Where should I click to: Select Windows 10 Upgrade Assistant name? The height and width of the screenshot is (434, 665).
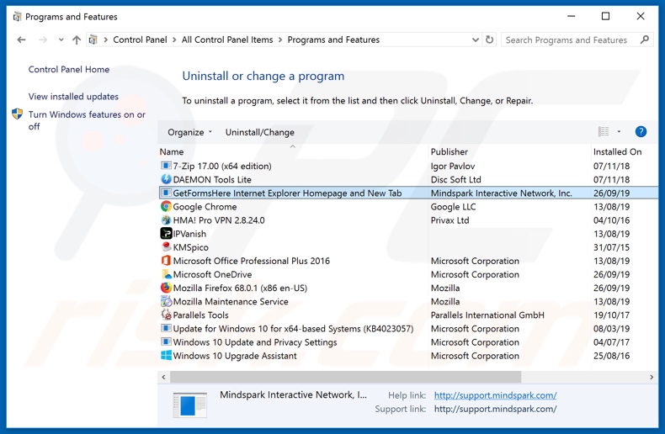point(235,356)
